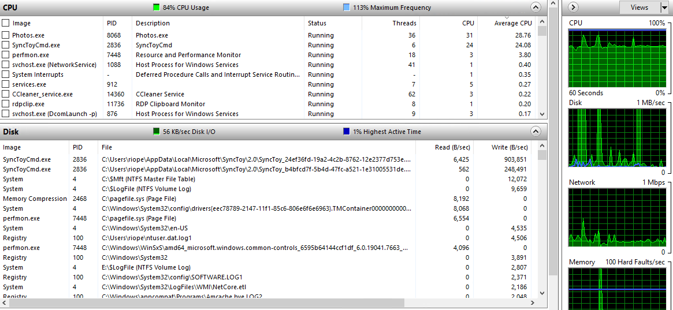Select the 248,491 write value
This screenshot has height=310, width=673.
(515, 169)
